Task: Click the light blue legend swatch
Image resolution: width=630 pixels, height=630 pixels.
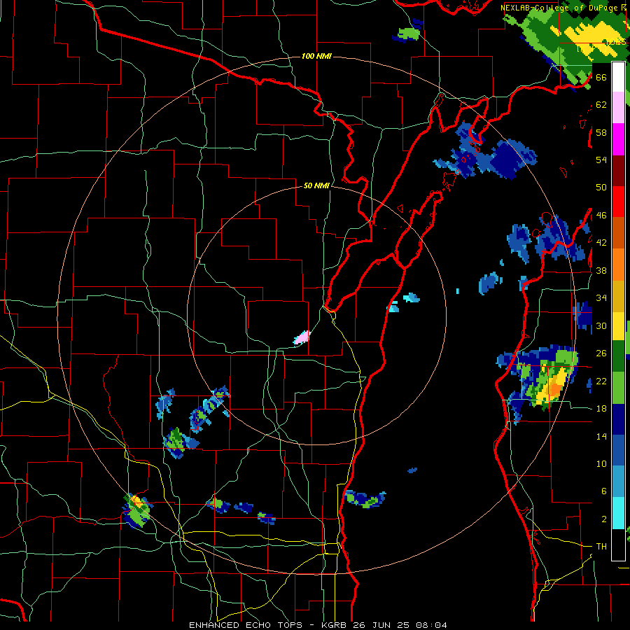Action: (618, 482)
